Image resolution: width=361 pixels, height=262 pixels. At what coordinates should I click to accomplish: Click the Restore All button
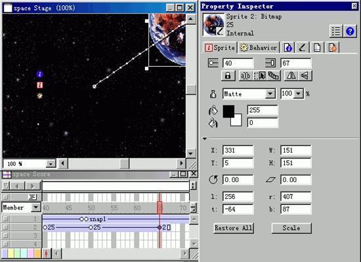tap(234, 228)
